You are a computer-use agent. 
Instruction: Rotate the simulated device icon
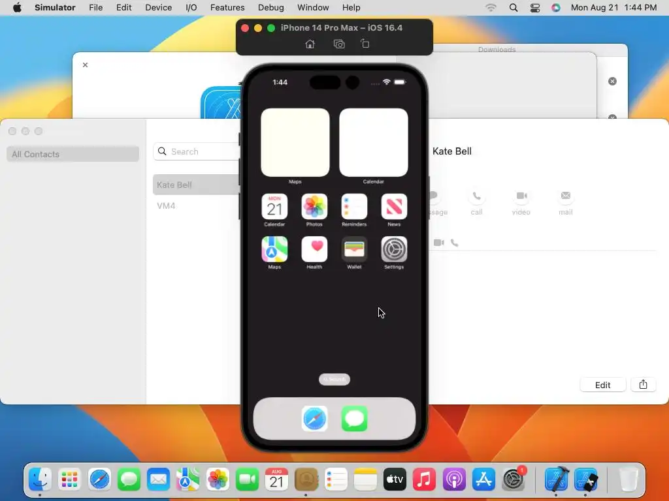tap(365, 44)
